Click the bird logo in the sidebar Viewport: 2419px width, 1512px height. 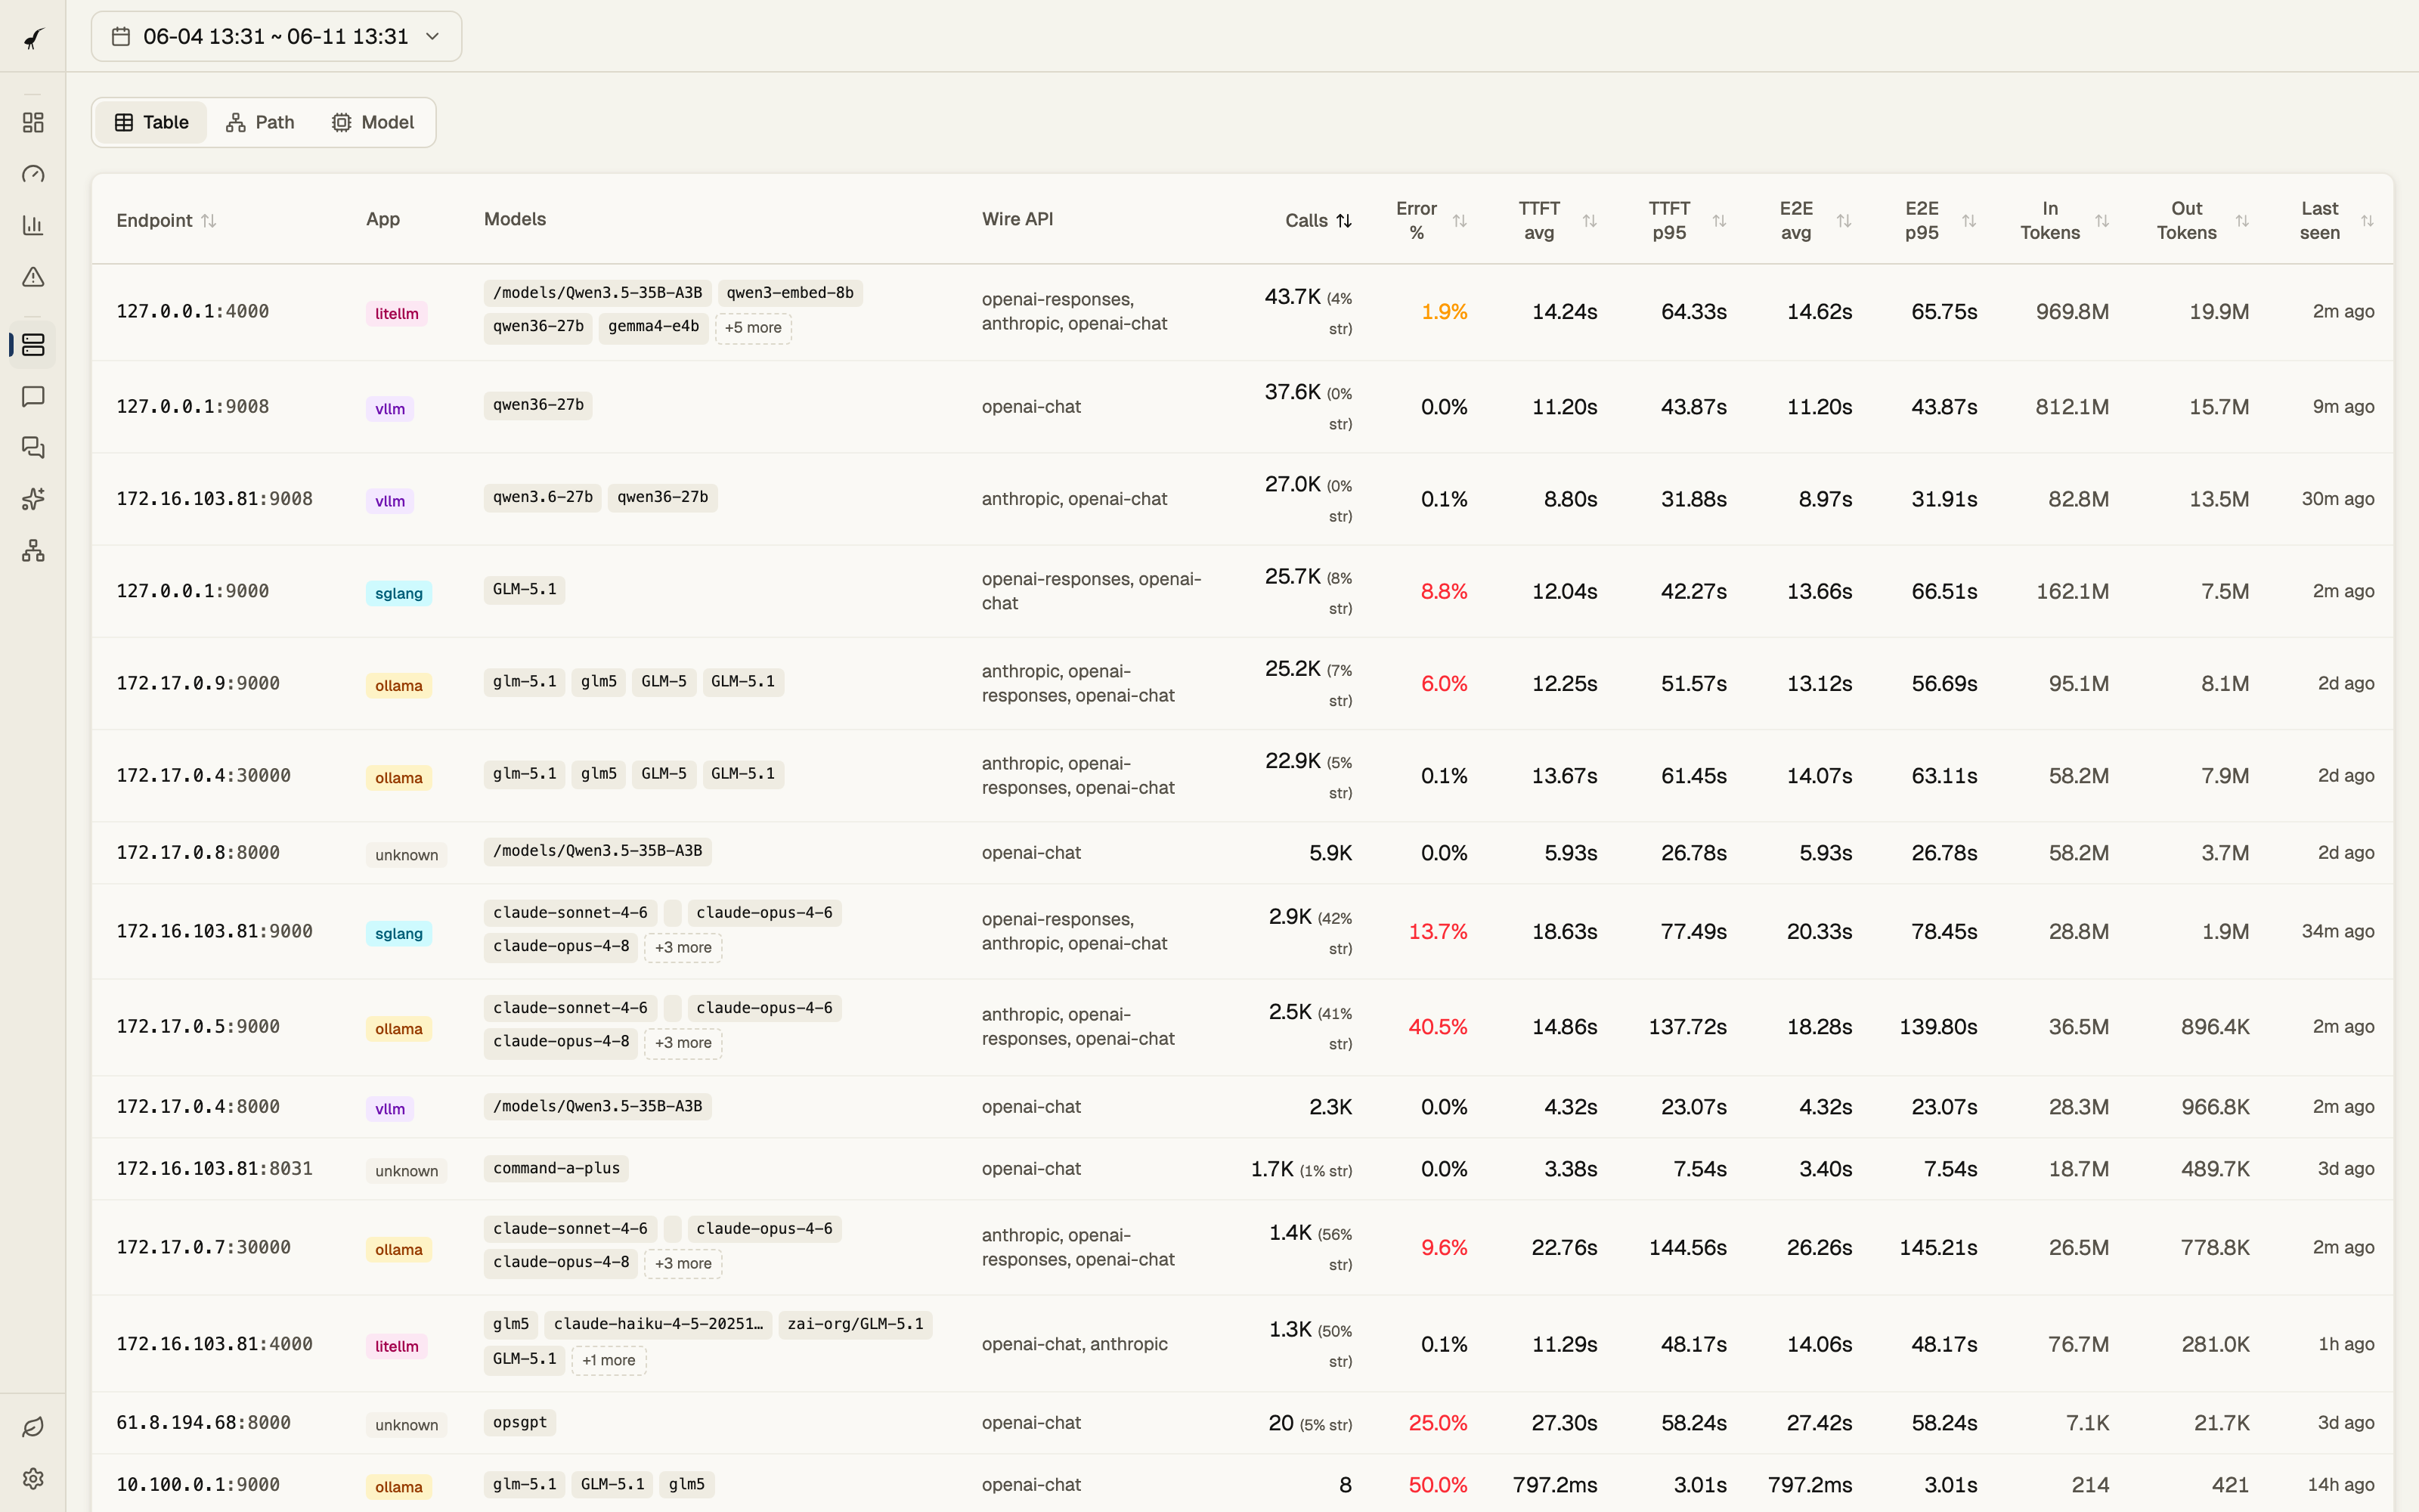click(33, 38)
